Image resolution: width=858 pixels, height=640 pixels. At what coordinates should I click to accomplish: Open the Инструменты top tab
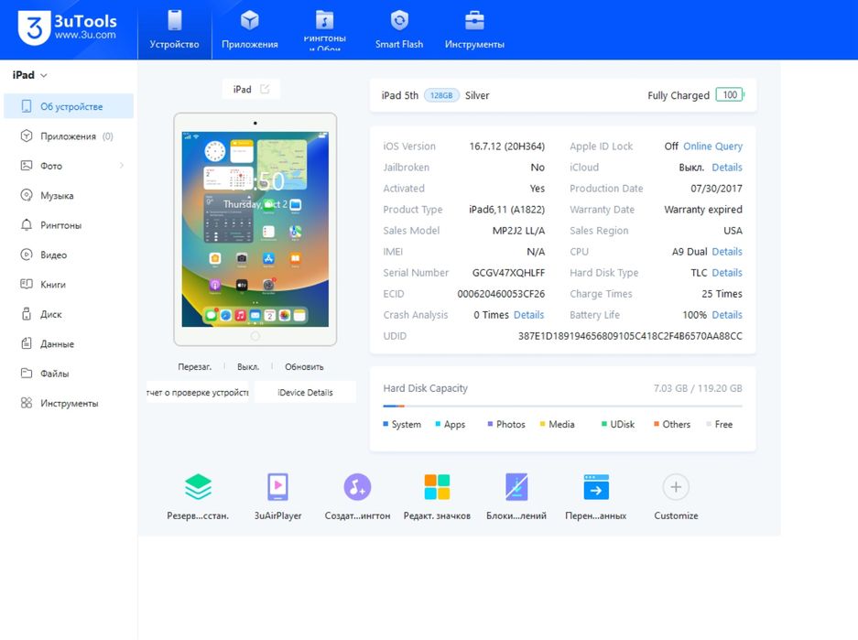coord(474,29)
